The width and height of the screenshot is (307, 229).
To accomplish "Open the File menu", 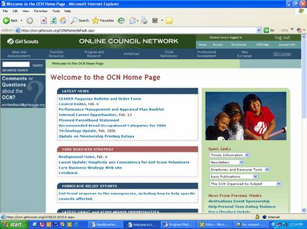I will (5, 11).
